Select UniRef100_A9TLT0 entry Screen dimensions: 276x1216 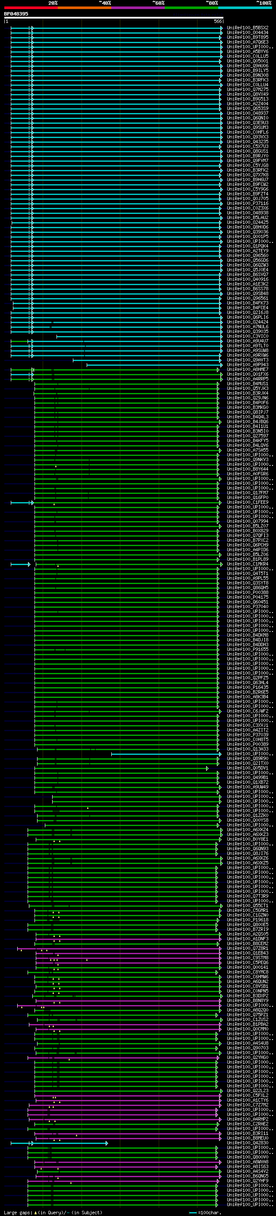pyautogui.click(x=248, y=346)
